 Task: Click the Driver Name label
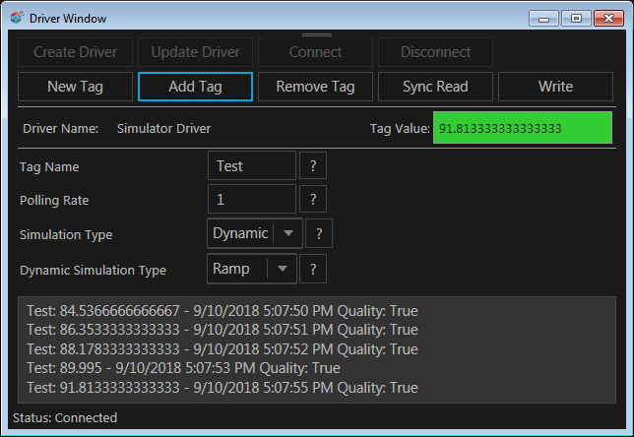[61, 129]
